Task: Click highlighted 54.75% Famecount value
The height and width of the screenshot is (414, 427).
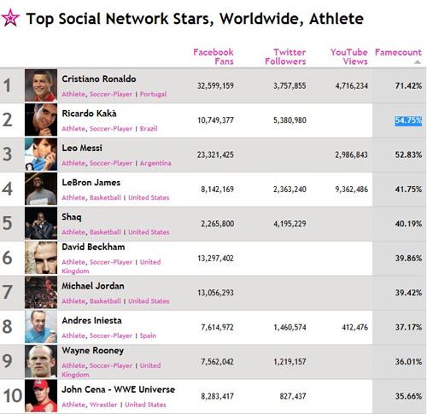Action: coord(408,120)
